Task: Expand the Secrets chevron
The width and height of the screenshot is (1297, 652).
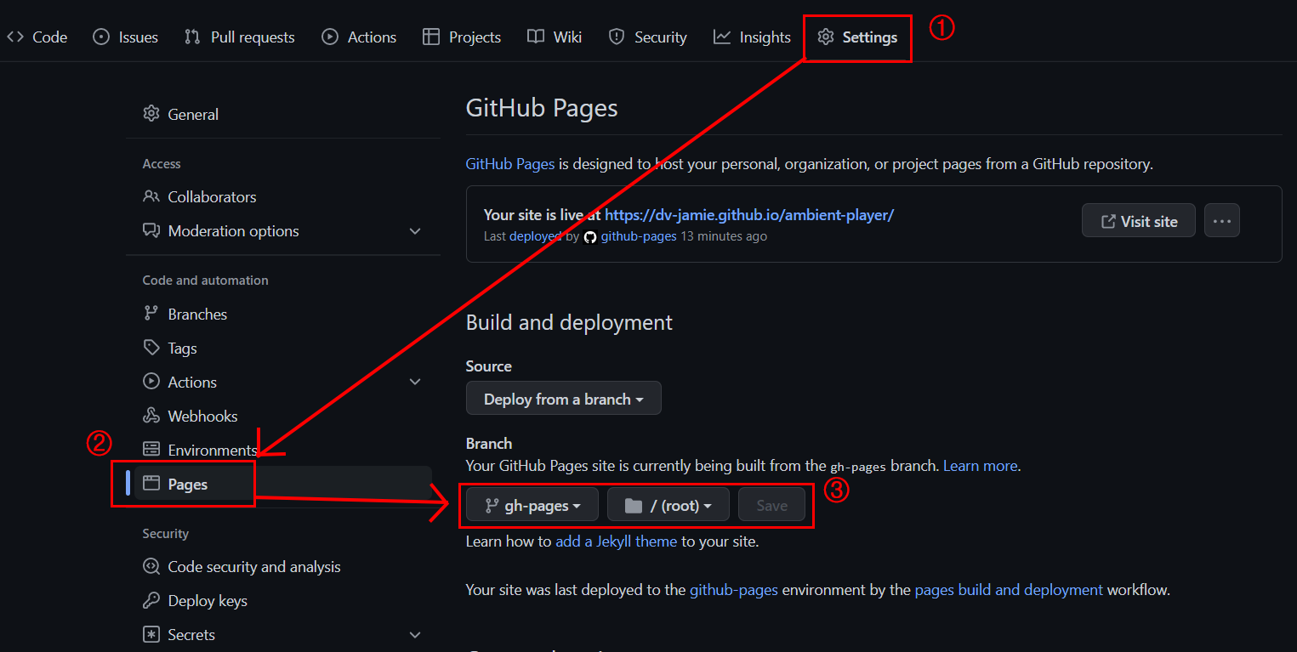Action: (415, 634)
